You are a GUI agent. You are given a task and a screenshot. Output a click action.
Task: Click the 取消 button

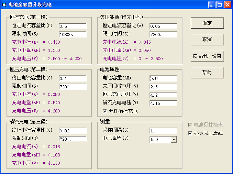click(207, 40)
